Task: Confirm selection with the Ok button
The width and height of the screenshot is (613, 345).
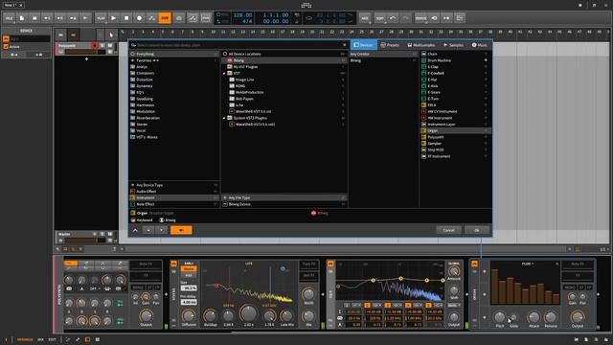Action: point(477,230)
